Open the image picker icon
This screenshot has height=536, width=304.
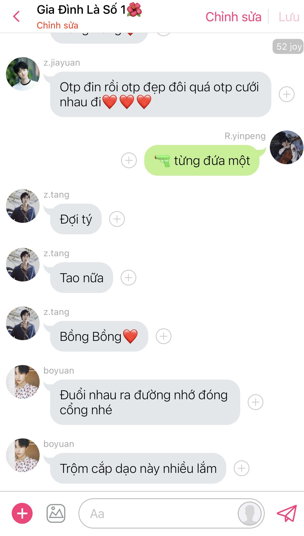click(x=56, y=513)
